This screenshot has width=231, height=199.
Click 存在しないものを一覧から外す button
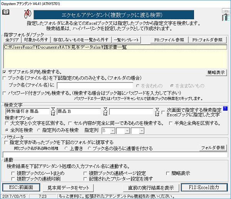[x=81, y=40]
